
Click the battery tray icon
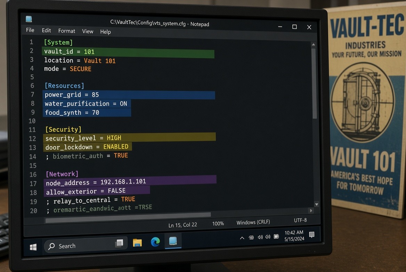276,236
